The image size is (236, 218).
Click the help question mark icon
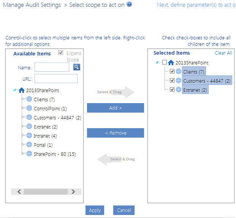(129, 5)
